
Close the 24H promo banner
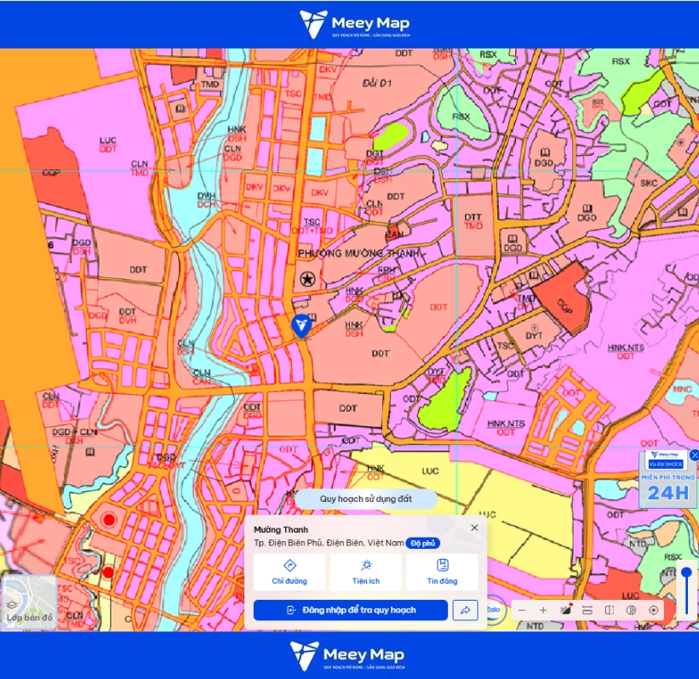694,455
